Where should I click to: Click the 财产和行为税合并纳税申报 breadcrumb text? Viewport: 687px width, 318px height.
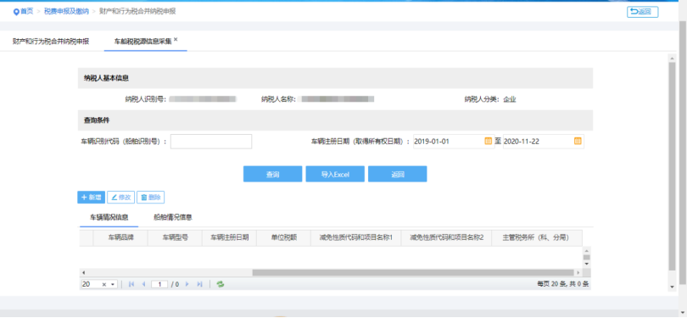pos(137,12)
